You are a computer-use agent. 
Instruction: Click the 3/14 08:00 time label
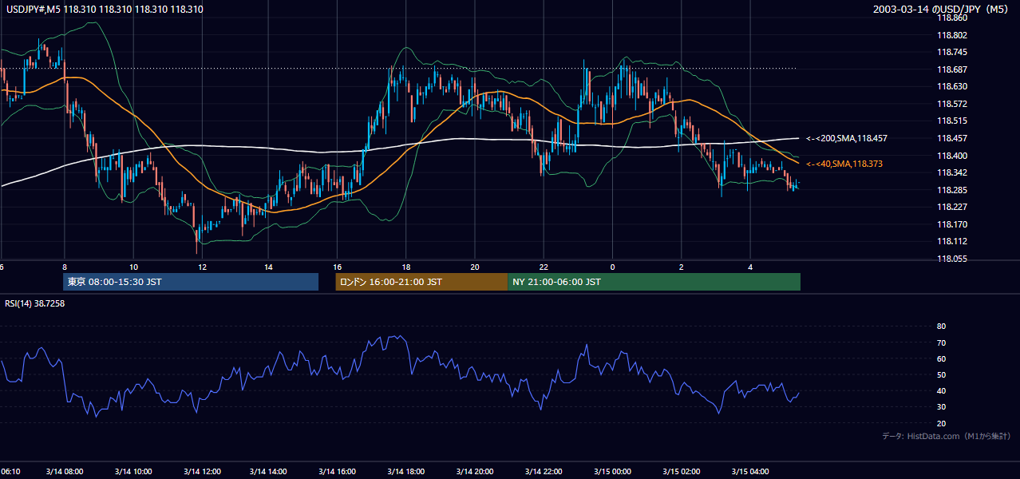[x=65, y=472]
